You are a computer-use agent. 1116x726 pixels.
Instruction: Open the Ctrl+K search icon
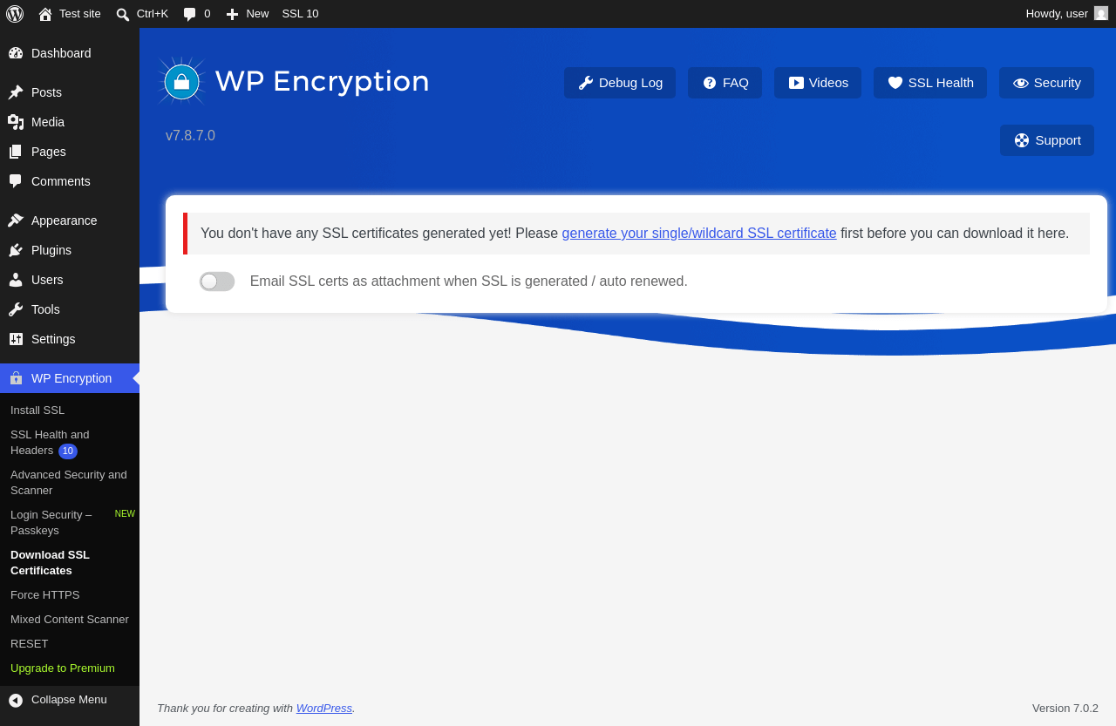[123, 14]
